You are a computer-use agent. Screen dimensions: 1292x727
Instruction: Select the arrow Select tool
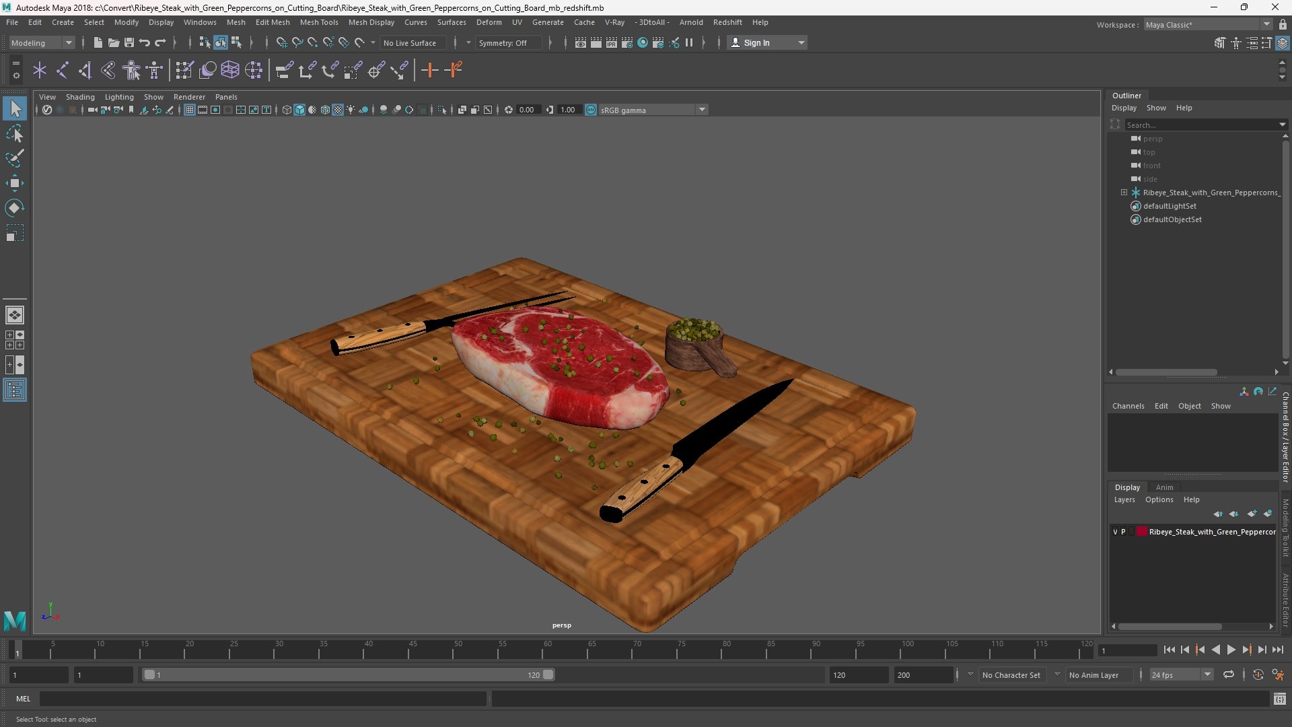click(x=15, y=108)
